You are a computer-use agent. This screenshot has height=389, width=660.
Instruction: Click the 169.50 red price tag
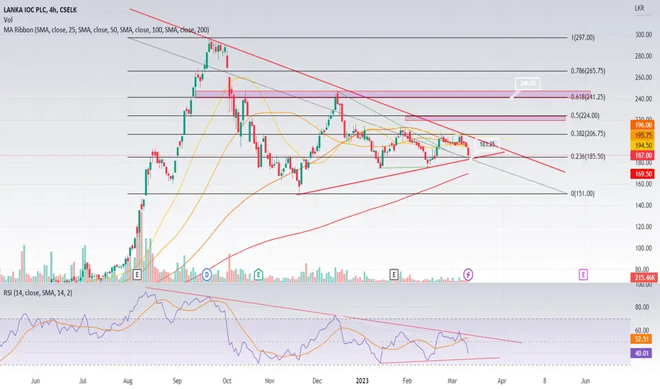(642, 174)
